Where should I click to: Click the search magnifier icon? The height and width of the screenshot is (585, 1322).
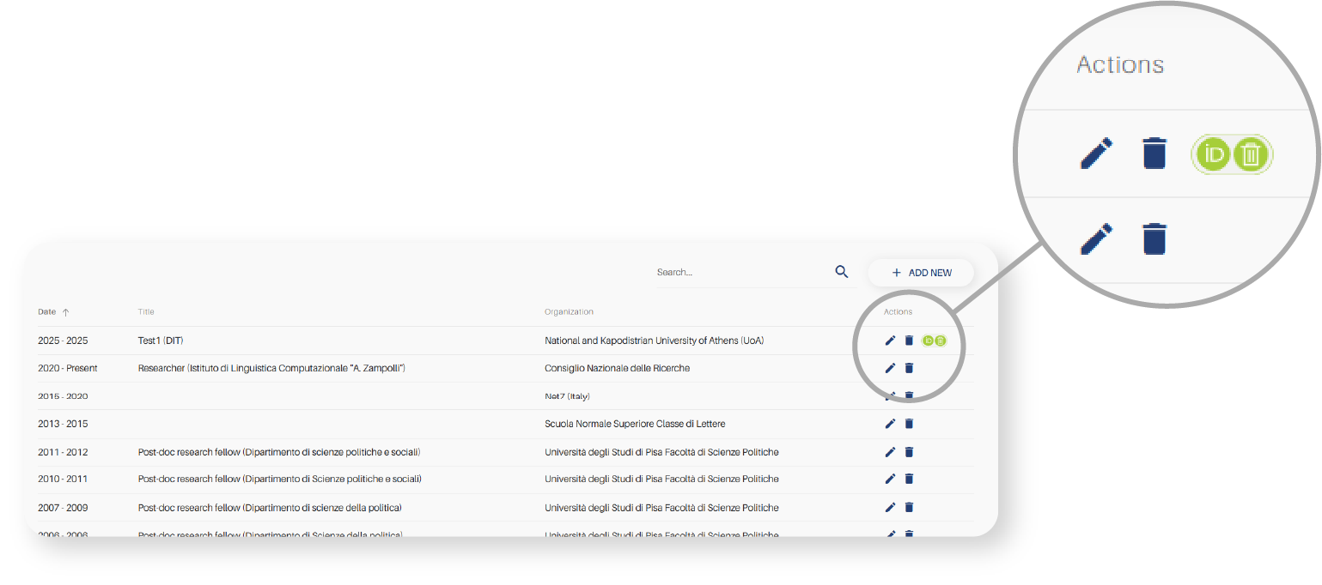(x=841, y=272)
